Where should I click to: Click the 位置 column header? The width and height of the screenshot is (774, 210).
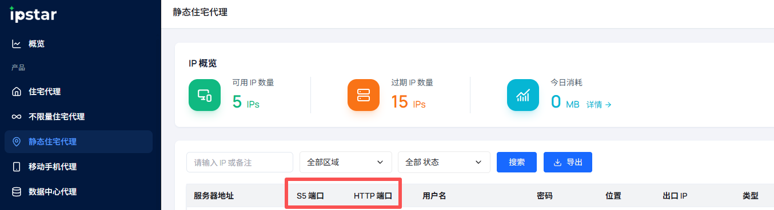(613, 196)
